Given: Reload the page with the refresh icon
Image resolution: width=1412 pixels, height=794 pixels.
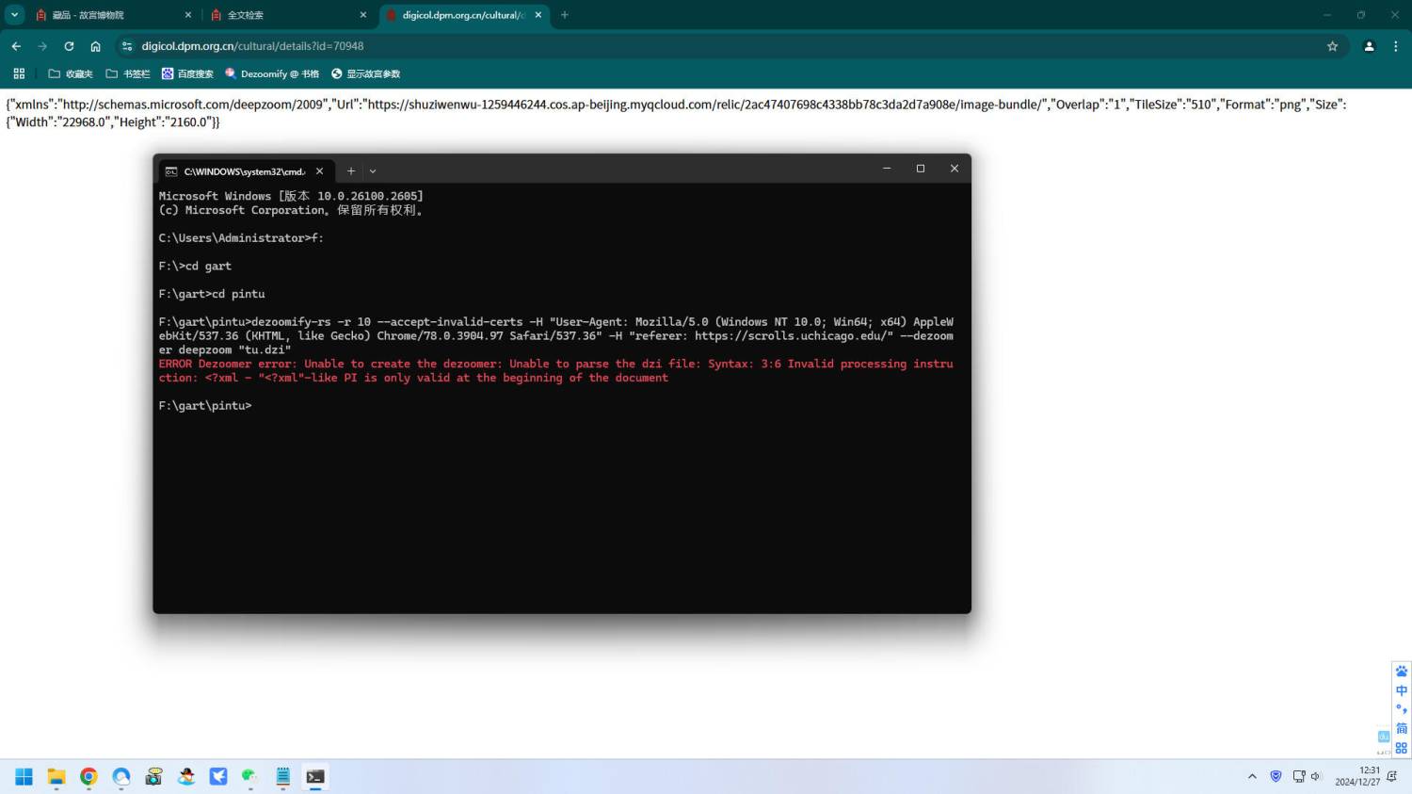Looking at the screenshot, I should click(x=69, y=46).
